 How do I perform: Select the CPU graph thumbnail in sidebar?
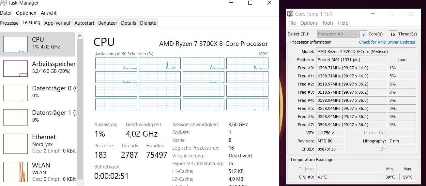pyautogui.click(x=15, y=44)
